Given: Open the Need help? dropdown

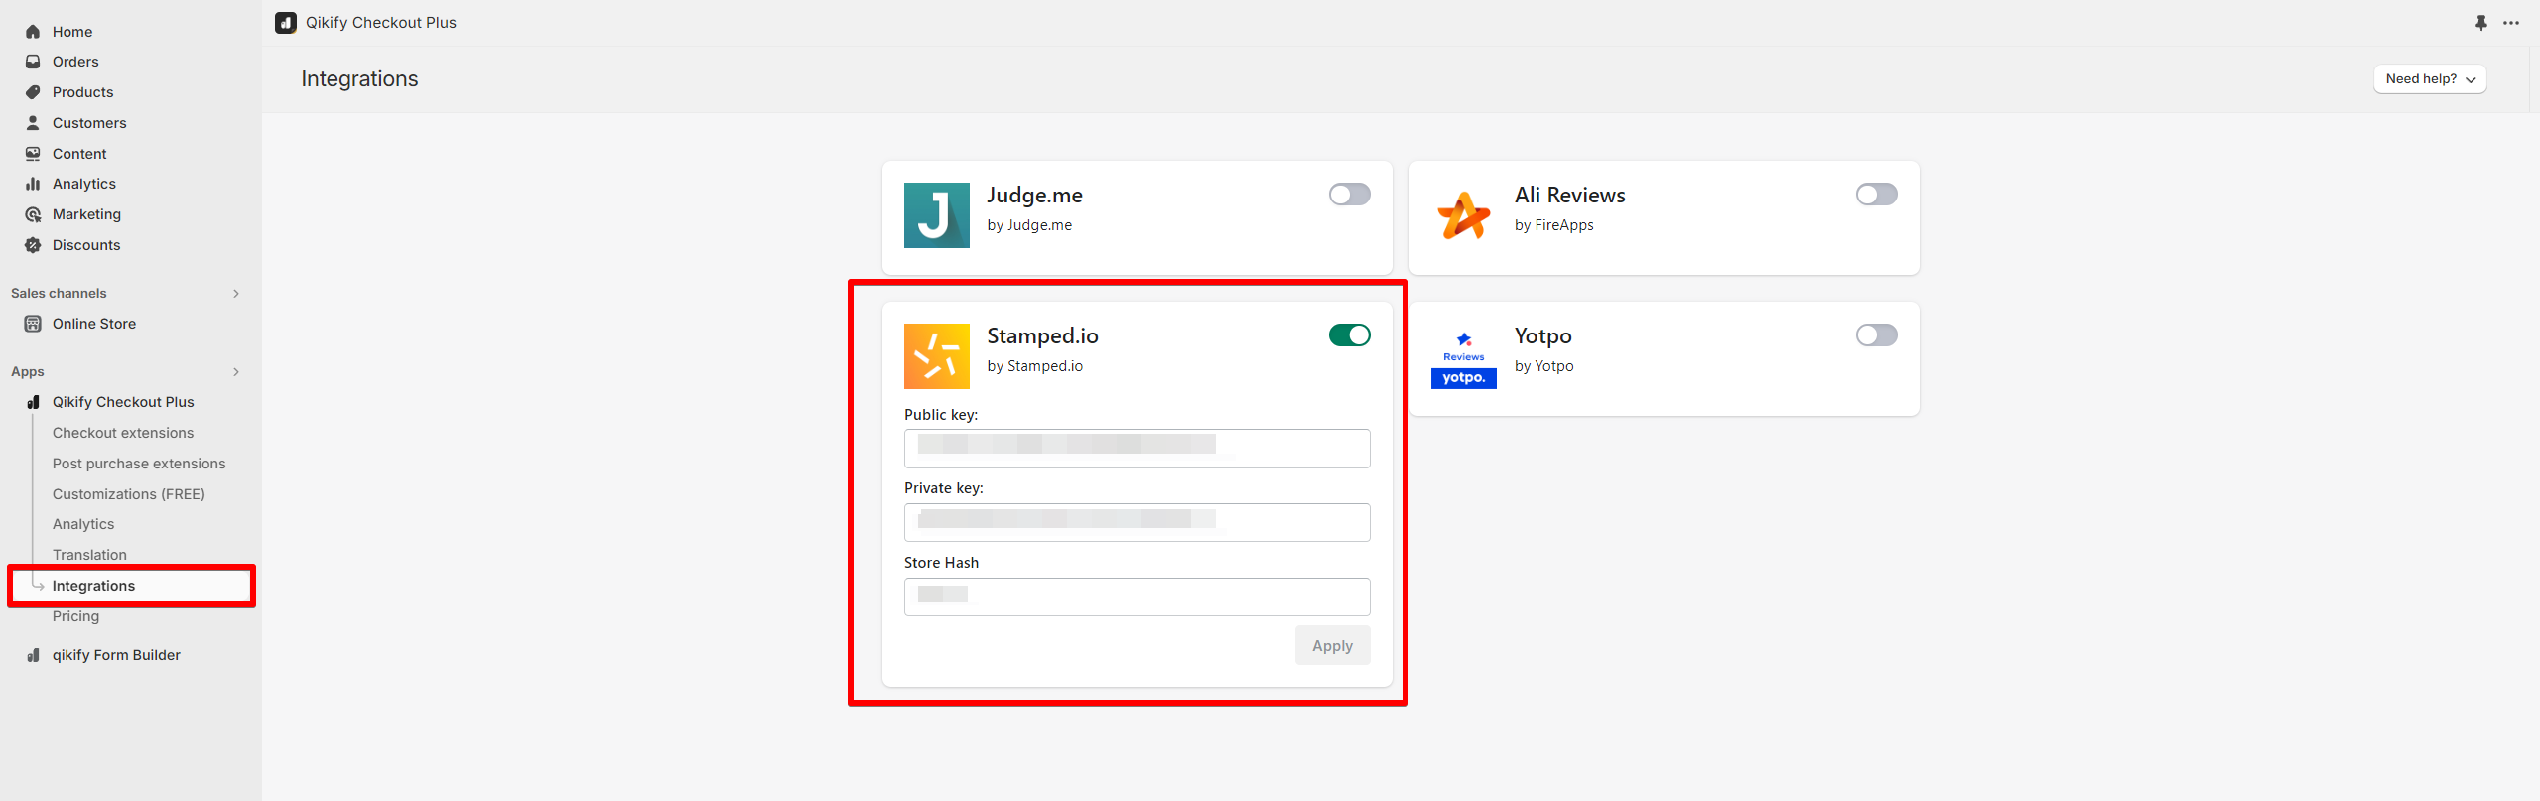Looking at the screenshot, I should 2429,79.
